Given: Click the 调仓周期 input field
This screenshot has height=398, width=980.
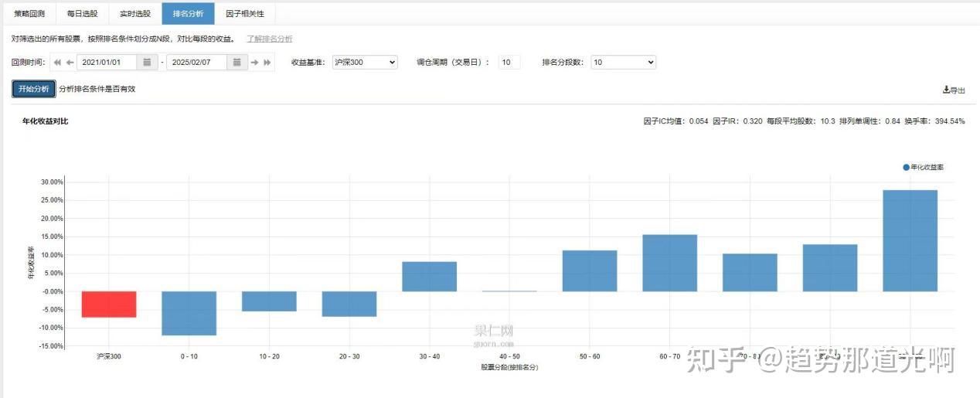Looking at the screenshot, I should tap(509, 63).
